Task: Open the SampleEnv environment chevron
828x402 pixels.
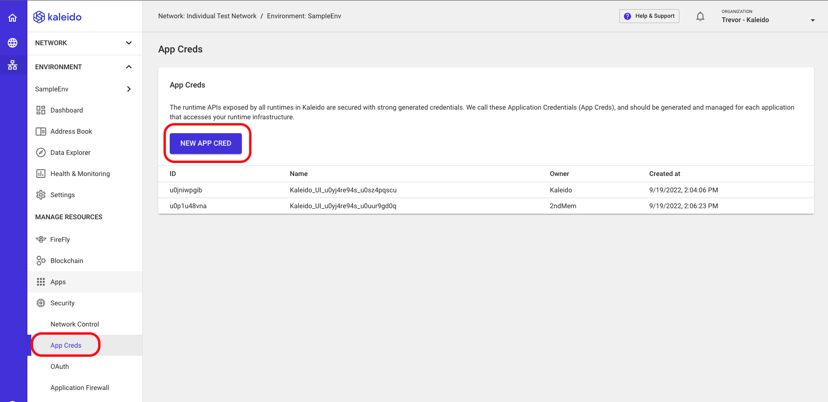Action: 129,89
